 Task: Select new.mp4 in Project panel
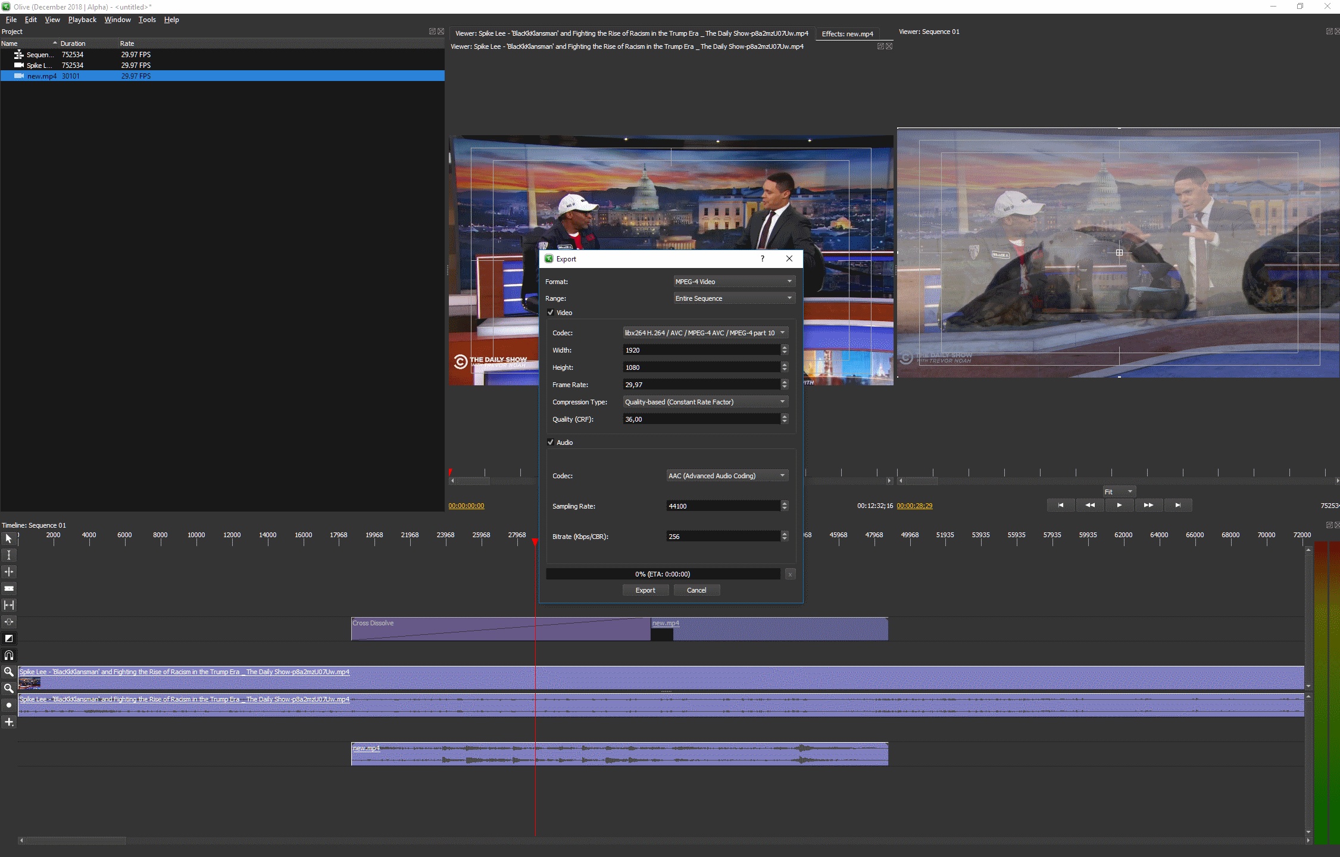click(222, 76)
